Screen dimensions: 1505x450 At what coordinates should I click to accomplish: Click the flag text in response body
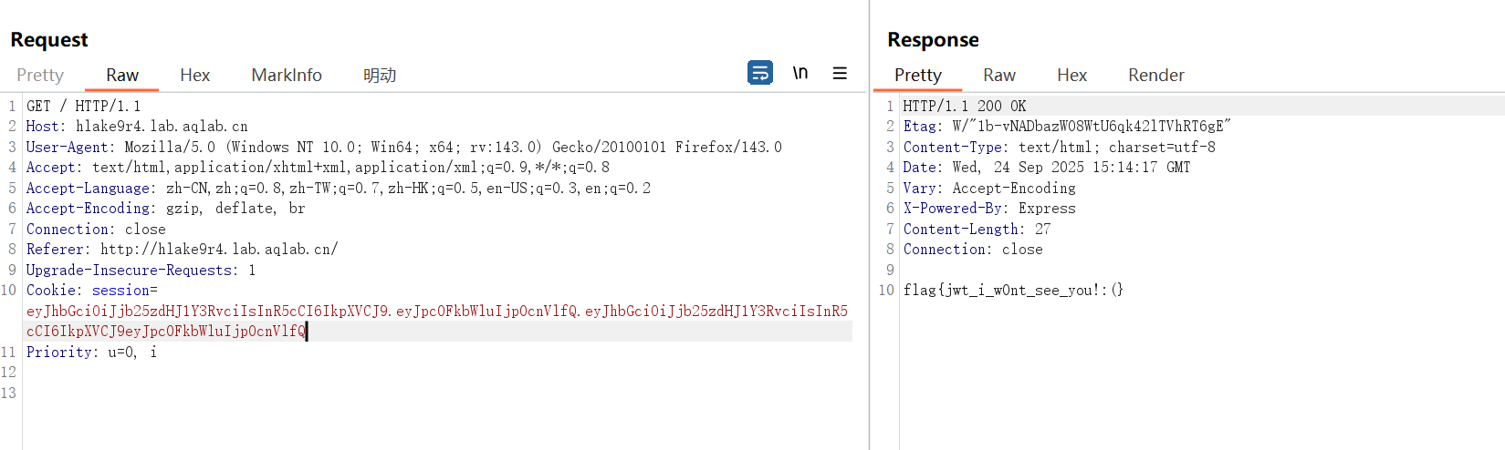point(1012,291)
